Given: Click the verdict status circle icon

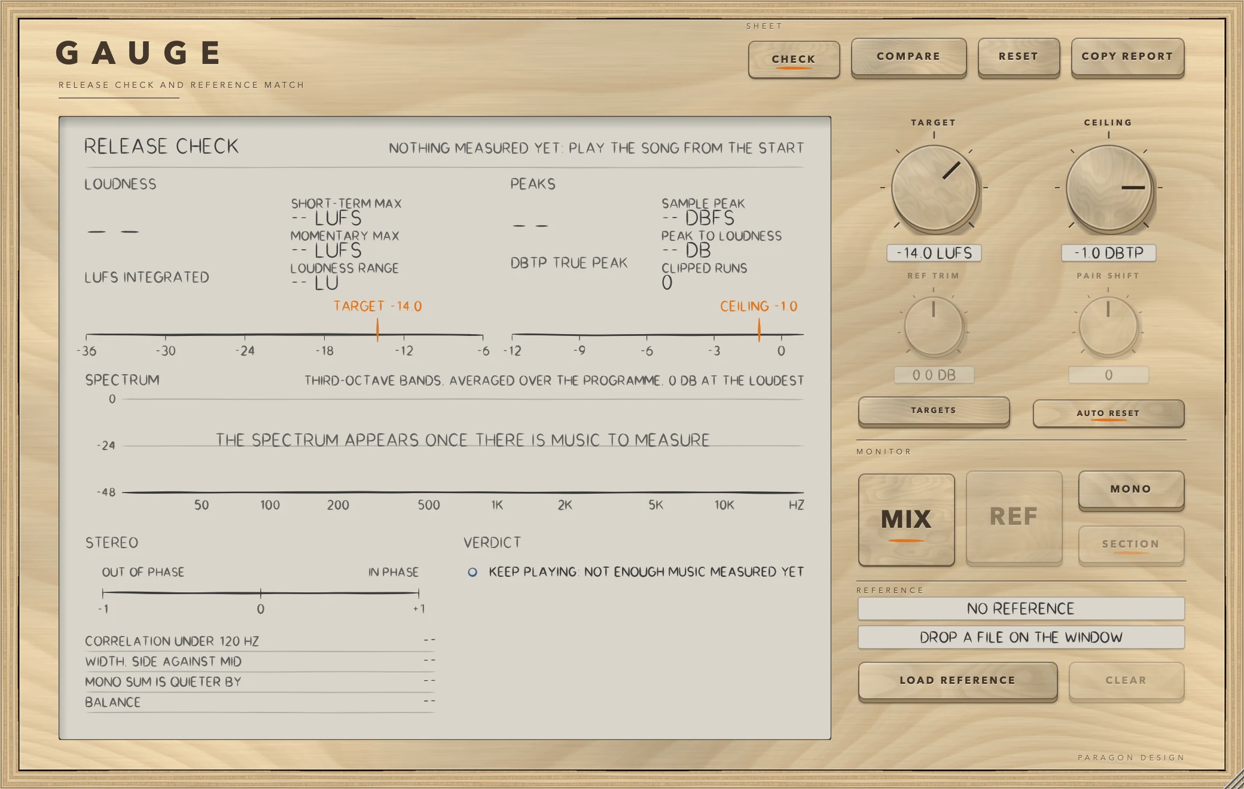Looking at the screenshot, I should (x=472, y=572).
